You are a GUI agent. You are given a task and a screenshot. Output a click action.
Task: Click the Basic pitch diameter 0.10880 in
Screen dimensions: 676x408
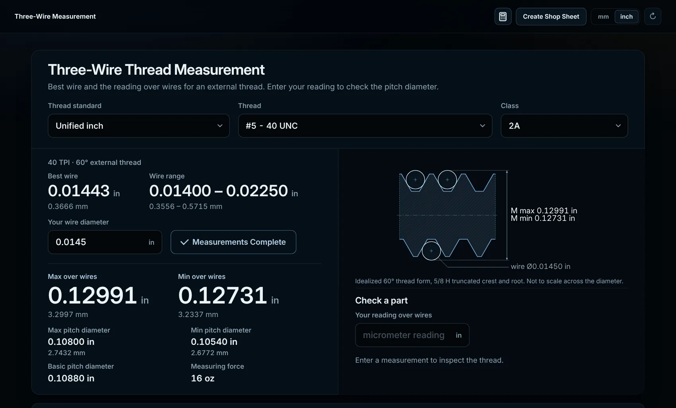coord(71,378)
